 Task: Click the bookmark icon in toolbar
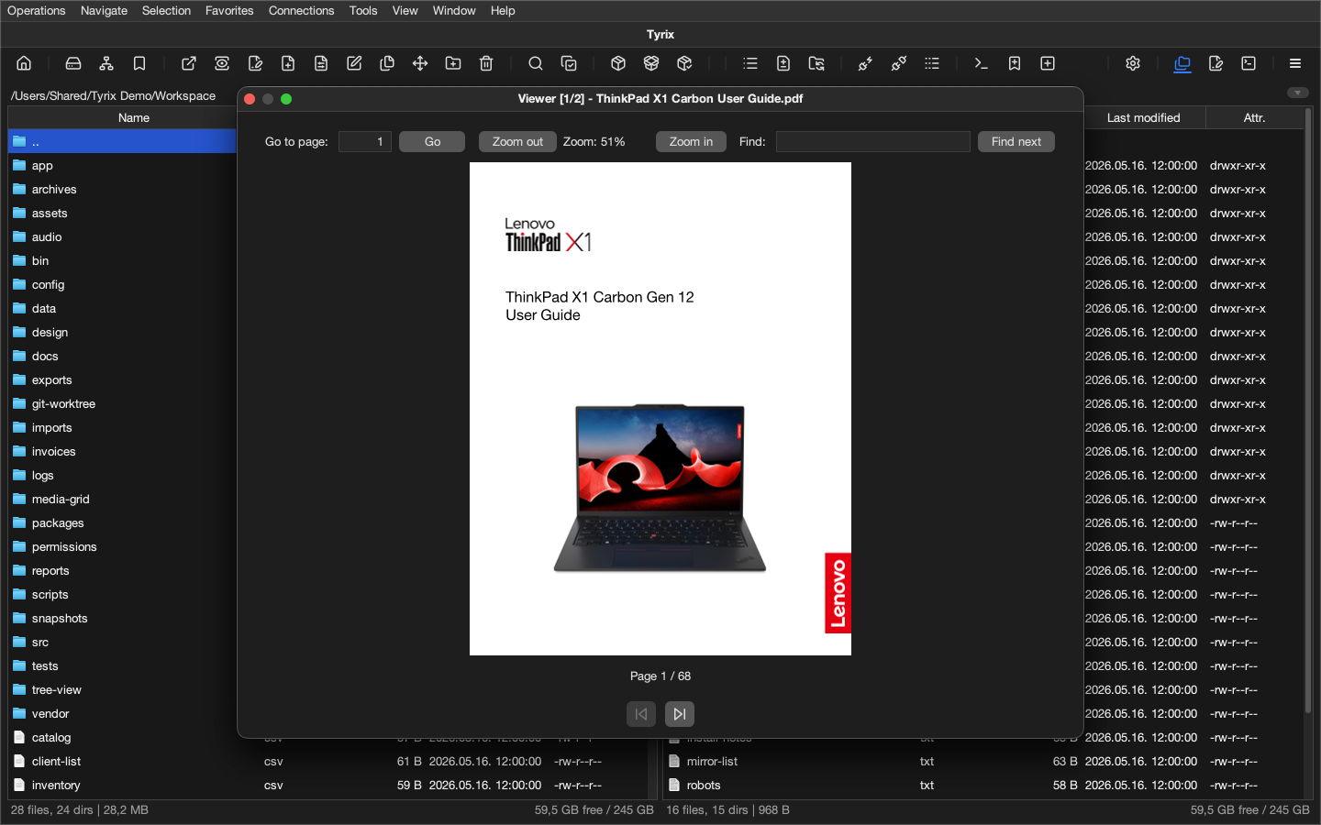coord(139,63)
